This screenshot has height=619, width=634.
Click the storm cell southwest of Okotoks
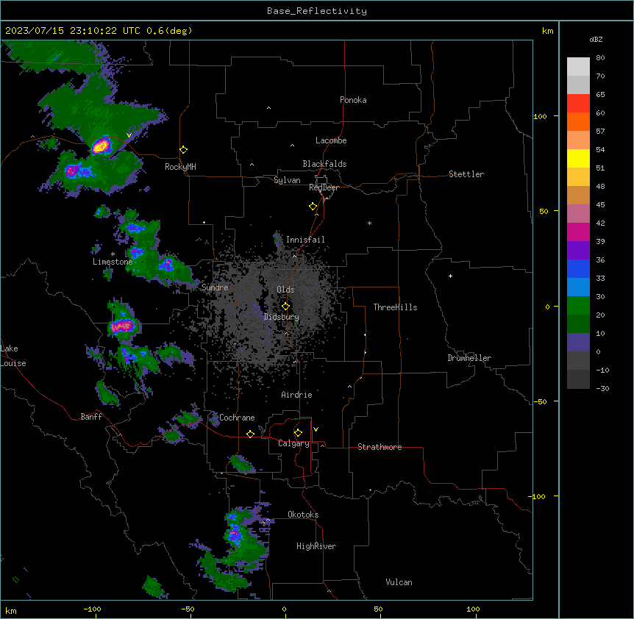234,535
